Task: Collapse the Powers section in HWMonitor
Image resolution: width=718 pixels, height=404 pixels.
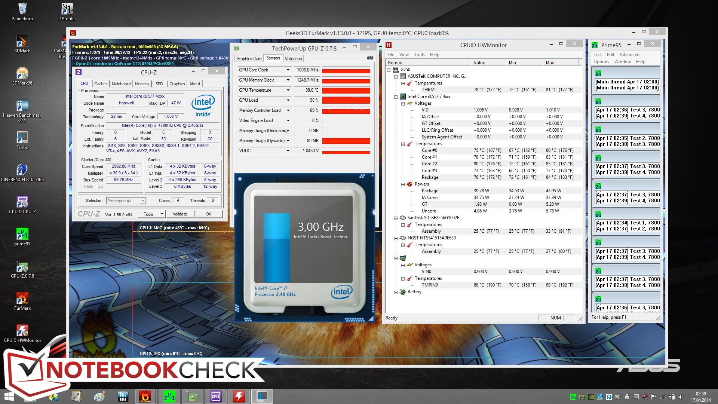Action: 403,184
